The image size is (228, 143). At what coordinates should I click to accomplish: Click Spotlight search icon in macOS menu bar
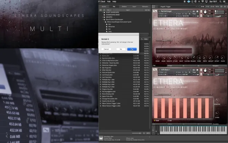220,1
